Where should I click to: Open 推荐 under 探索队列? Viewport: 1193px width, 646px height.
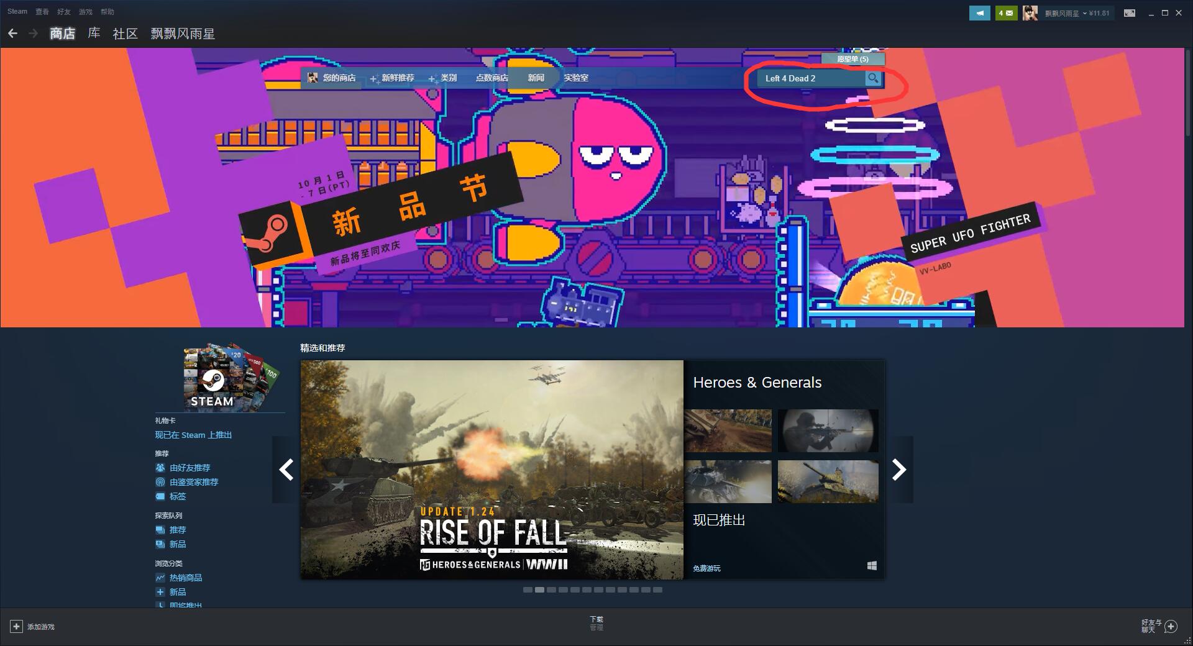tap(178, 530)
